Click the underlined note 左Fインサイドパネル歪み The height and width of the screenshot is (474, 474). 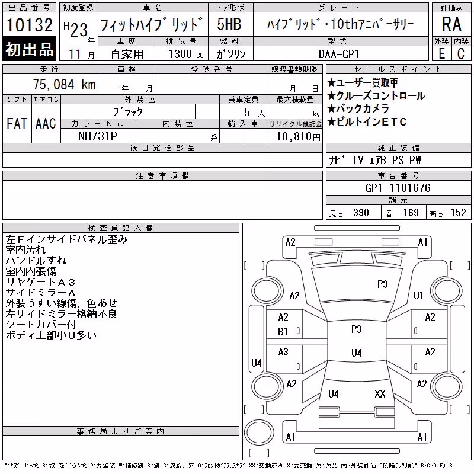(x=67, y=239)
